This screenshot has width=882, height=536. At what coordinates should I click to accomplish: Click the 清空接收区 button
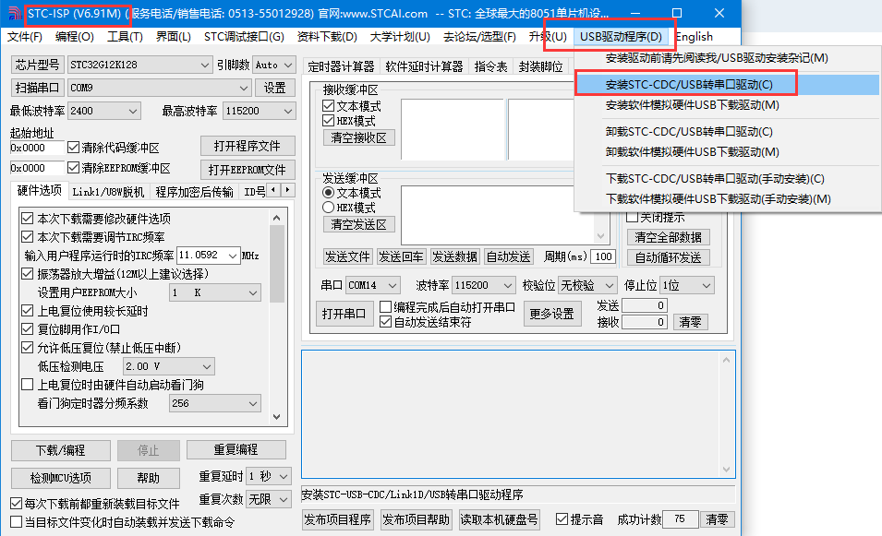pos(359,138)
